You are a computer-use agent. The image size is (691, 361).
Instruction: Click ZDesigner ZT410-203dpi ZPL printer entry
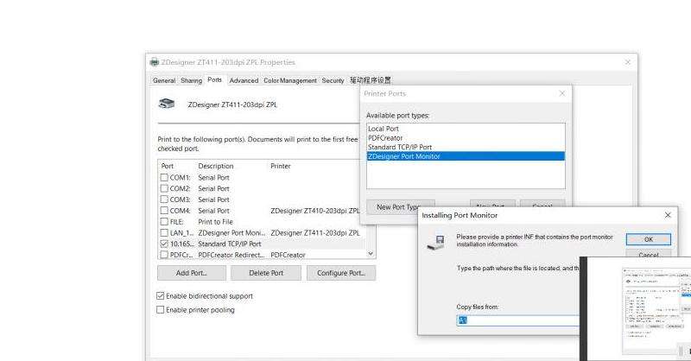coord(315,211)
